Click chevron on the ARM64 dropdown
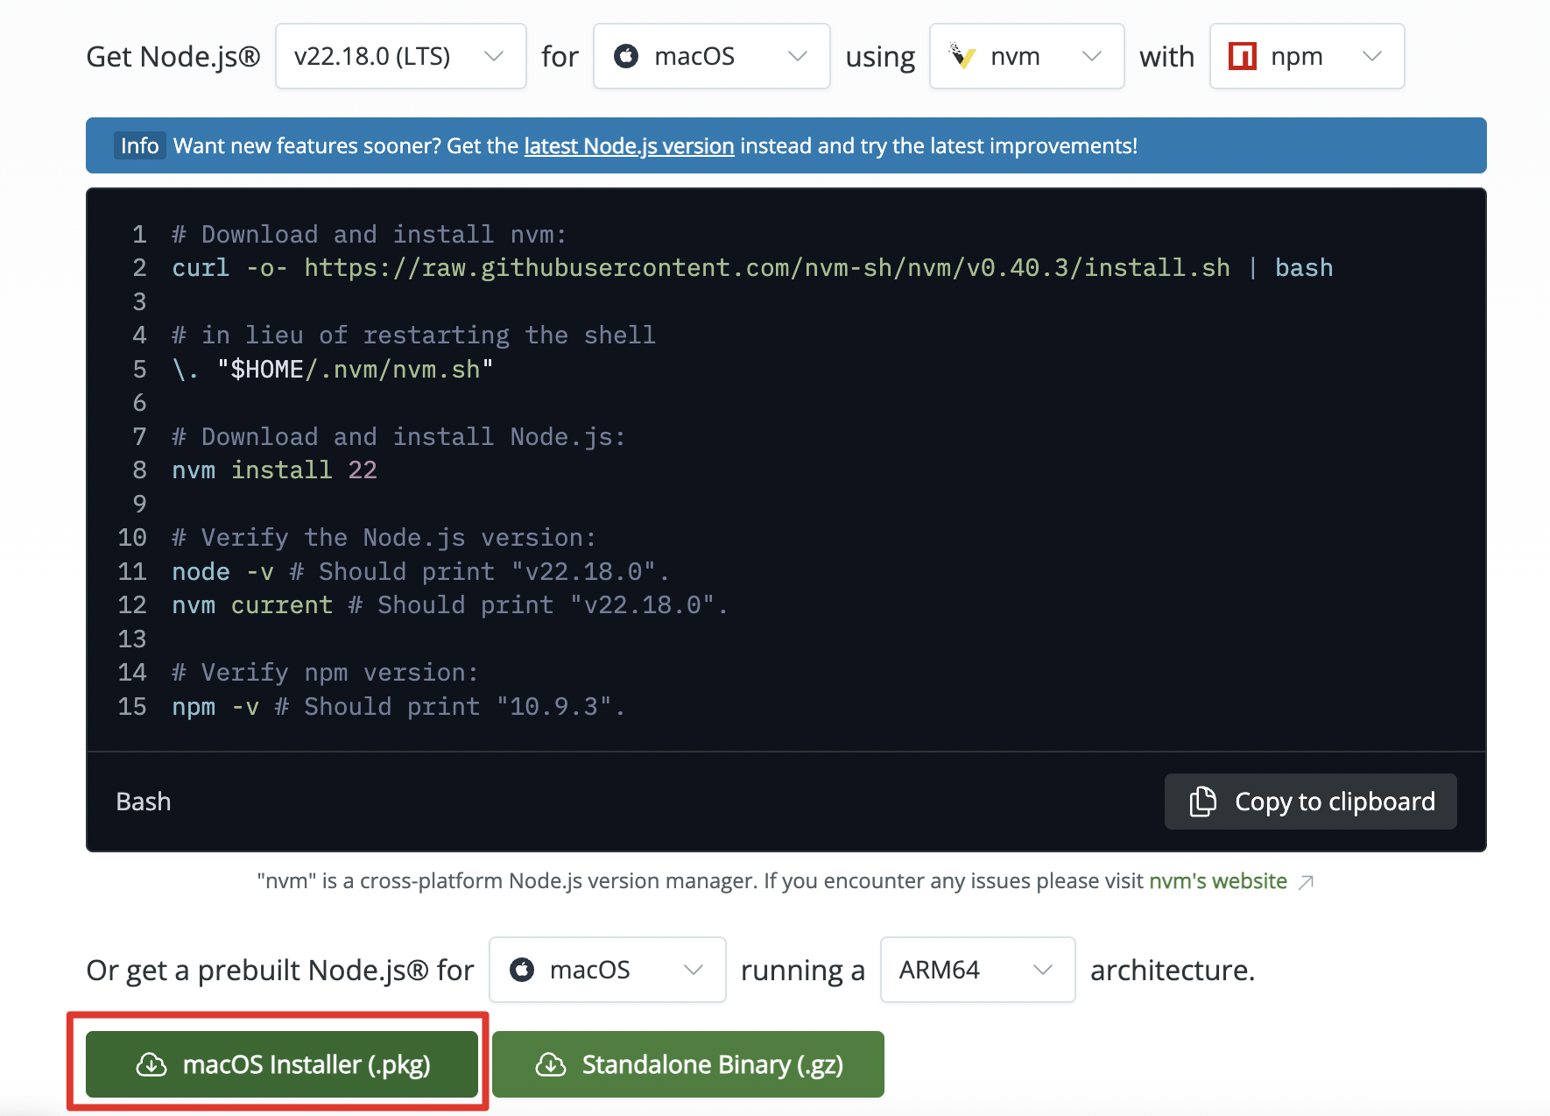Viewport: 1550px width, 1116px height. click(1043, 970)
